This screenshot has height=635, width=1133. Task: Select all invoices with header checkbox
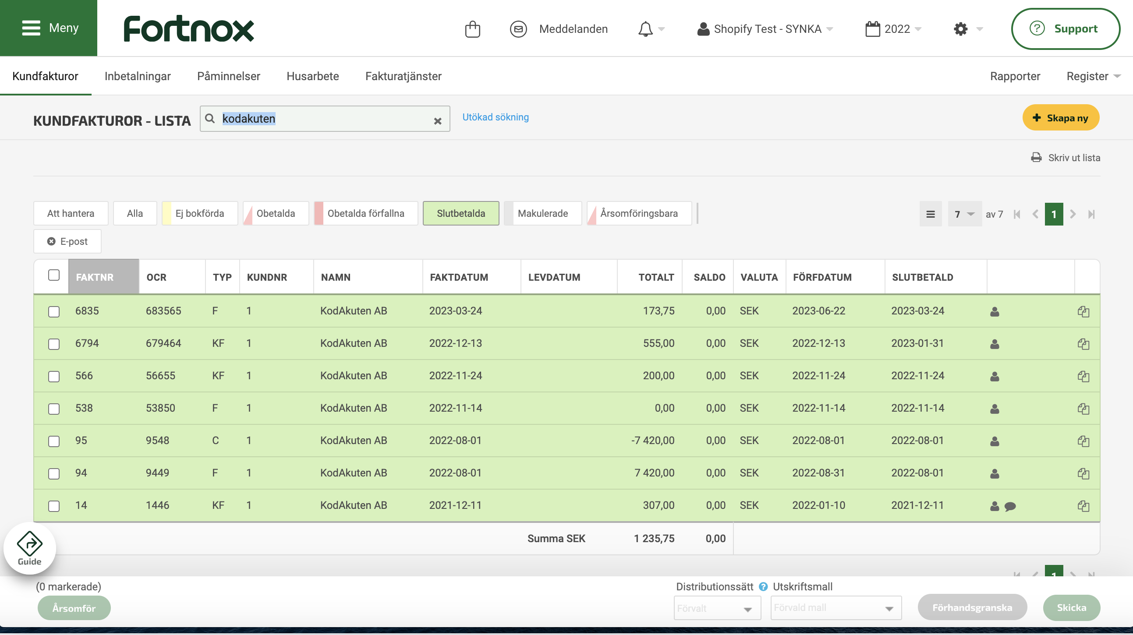(53, 275)
